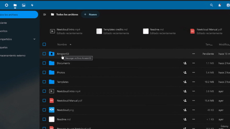The image size is (230, 129).
Task: Click the Nextcloud.png thumbnail icon
Action: (x=52, y=110)
